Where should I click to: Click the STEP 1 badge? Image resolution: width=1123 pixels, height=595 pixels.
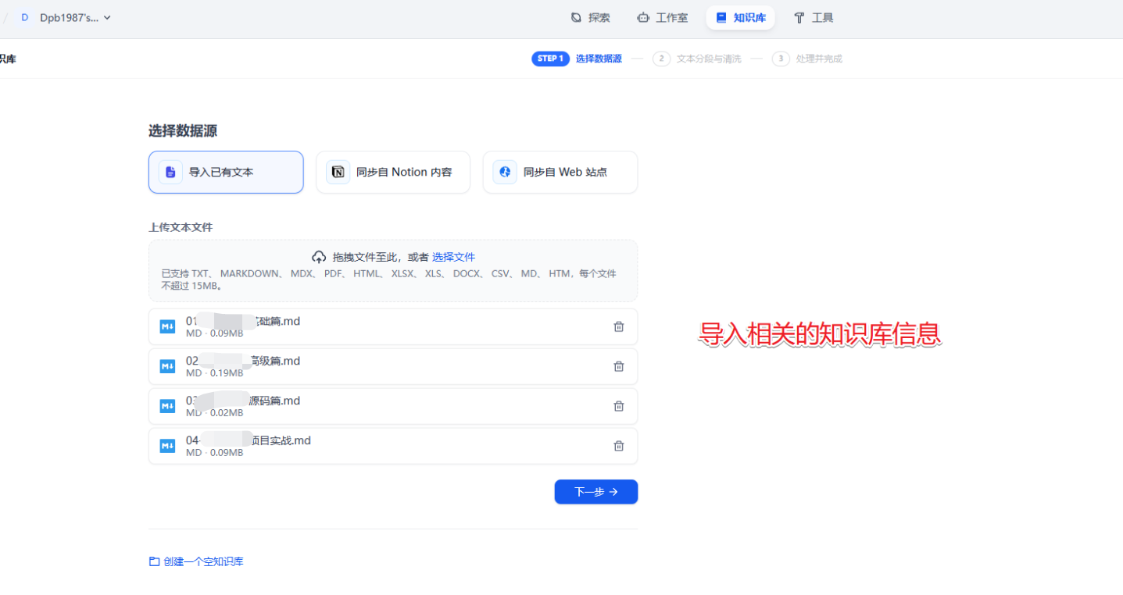click(x=550, y=59)
